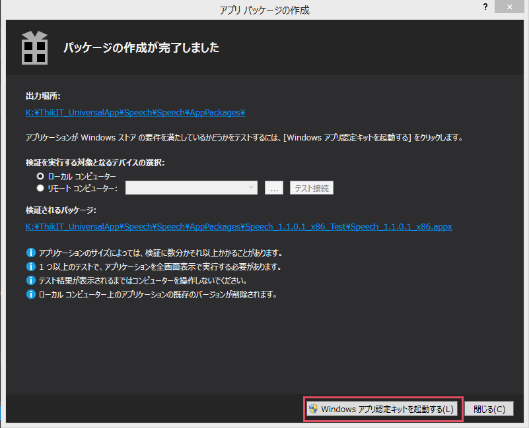The width and height of the screenshot is (529, 428).
Task: Click the アプリ パッケージの作成 title text
Action: (264, 10)
